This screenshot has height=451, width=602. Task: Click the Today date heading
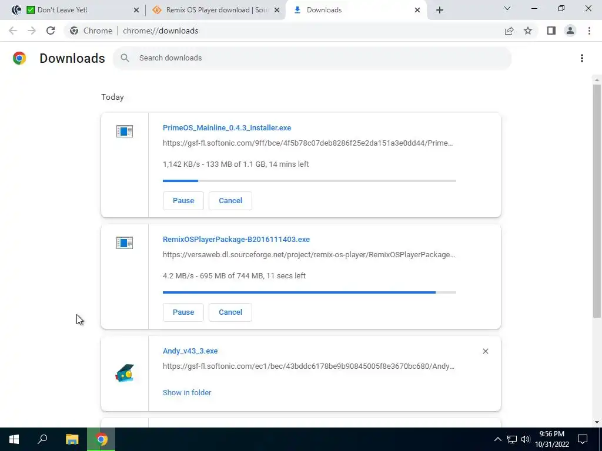pos(112,97)
